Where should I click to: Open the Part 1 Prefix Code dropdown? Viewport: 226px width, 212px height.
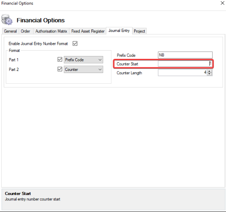pyautogui.click(x=84, y=60)
